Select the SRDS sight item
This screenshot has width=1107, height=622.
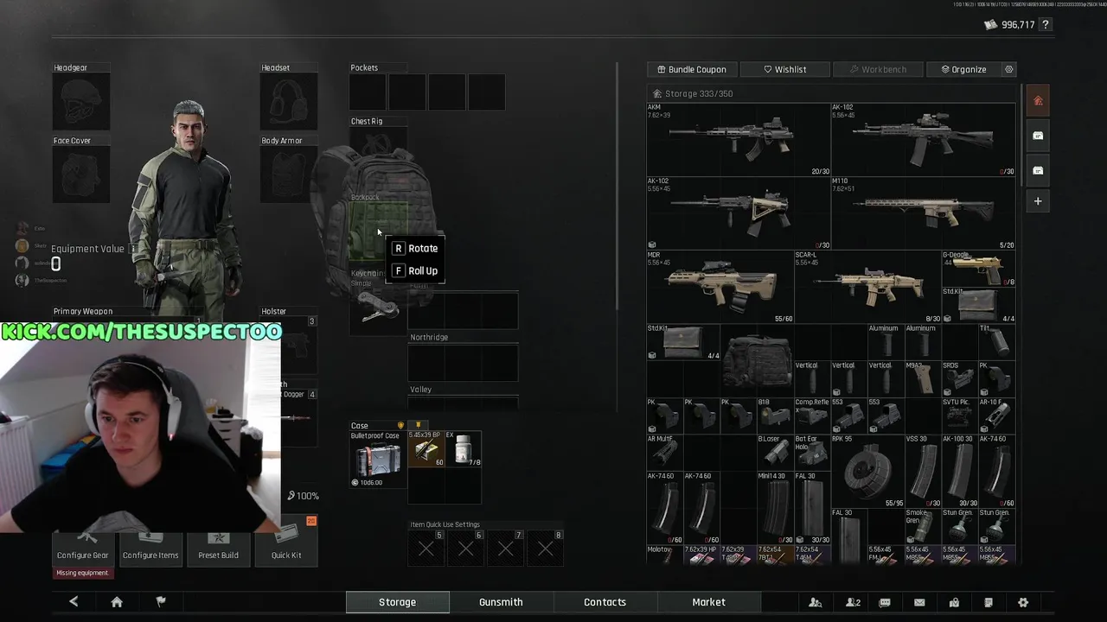coord(959,378)
